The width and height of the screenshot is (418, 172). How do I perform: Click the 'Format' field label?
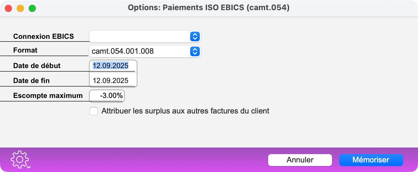[x=25, y=50]
